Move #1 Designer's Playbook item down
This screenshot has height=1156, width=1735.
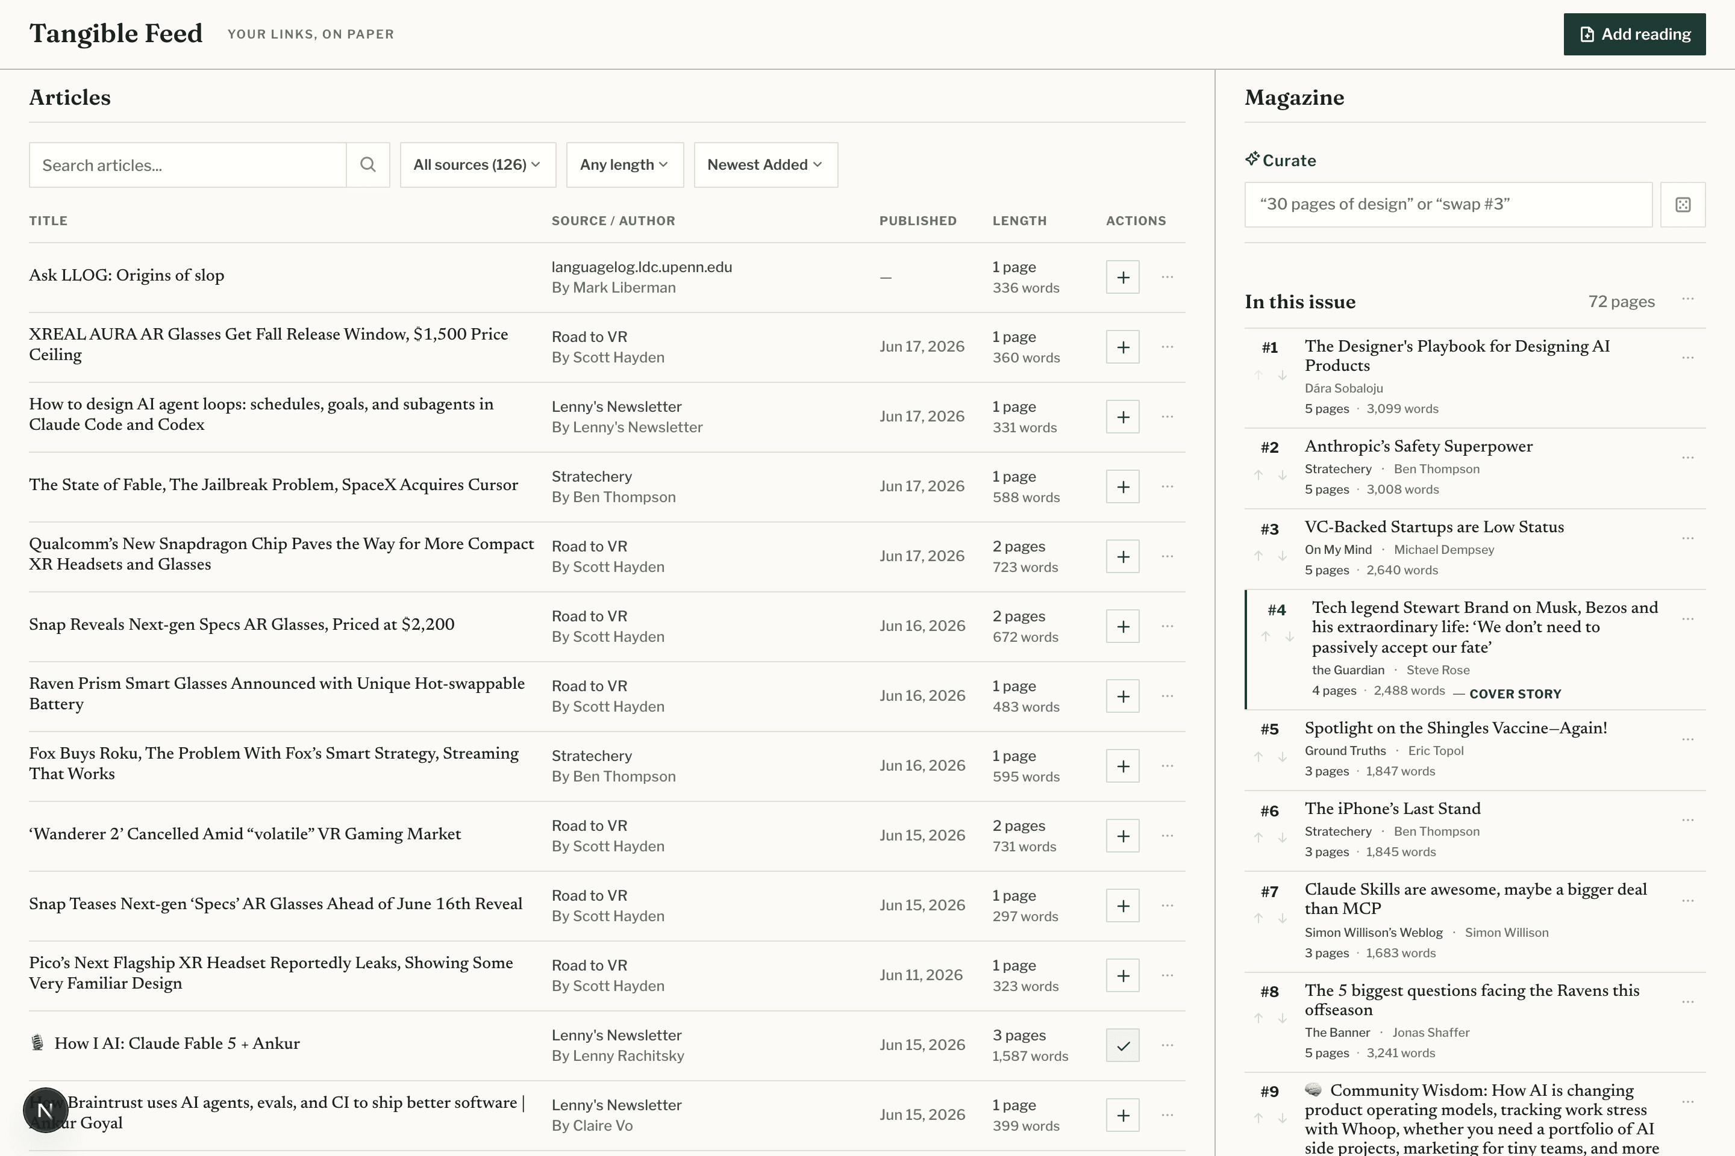(1282, 375)
